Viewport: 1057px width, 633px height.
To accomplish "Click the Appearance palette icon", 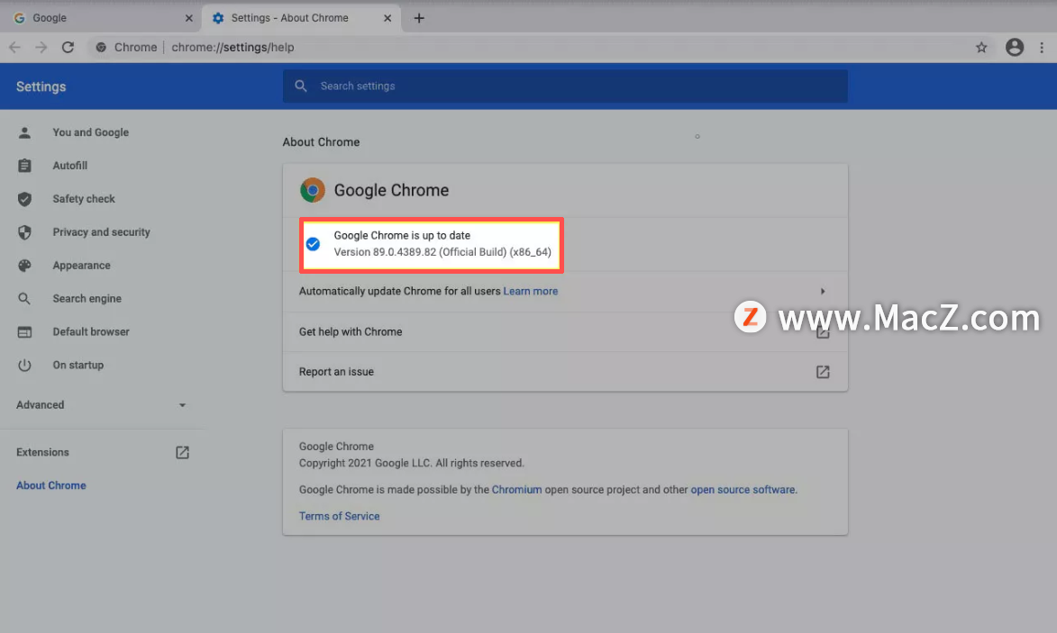I will click(x=24, y=266).
